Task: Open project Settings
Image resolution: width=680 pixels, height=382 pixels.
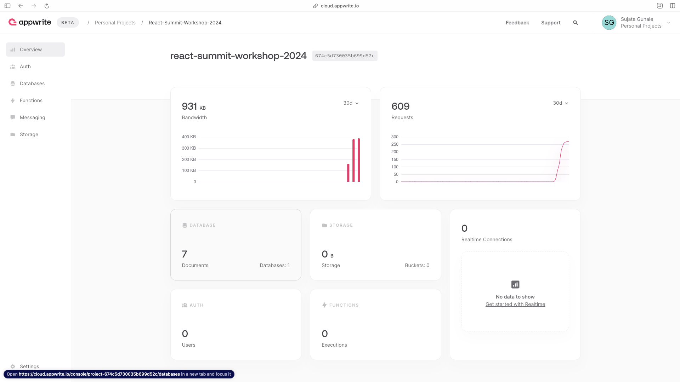Action: point(29,366)
